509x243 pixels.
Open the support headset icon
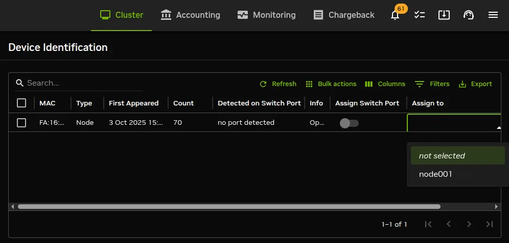[x=469, y=15]
